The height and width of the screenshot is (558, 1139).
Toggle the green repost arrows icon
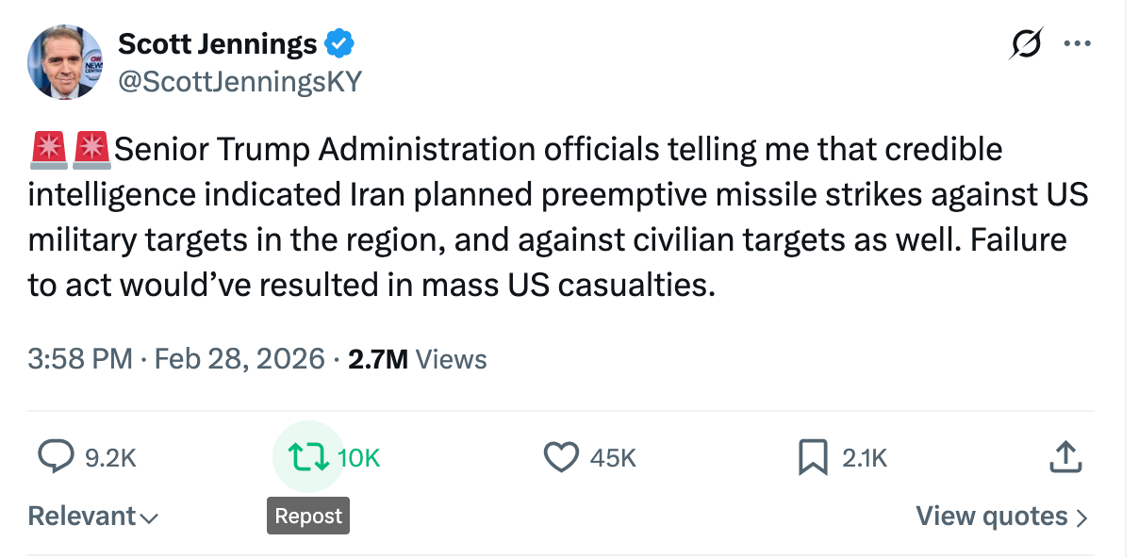[x=308, y=457]
